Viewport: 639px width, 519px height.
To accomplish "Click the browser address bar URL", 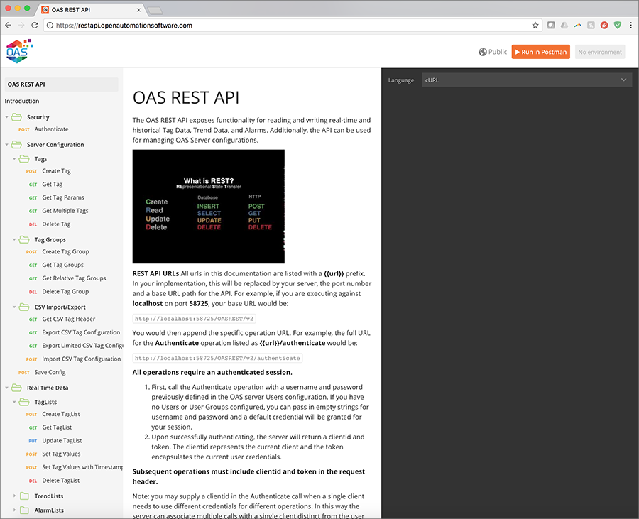I will click(x=124, y=25).
